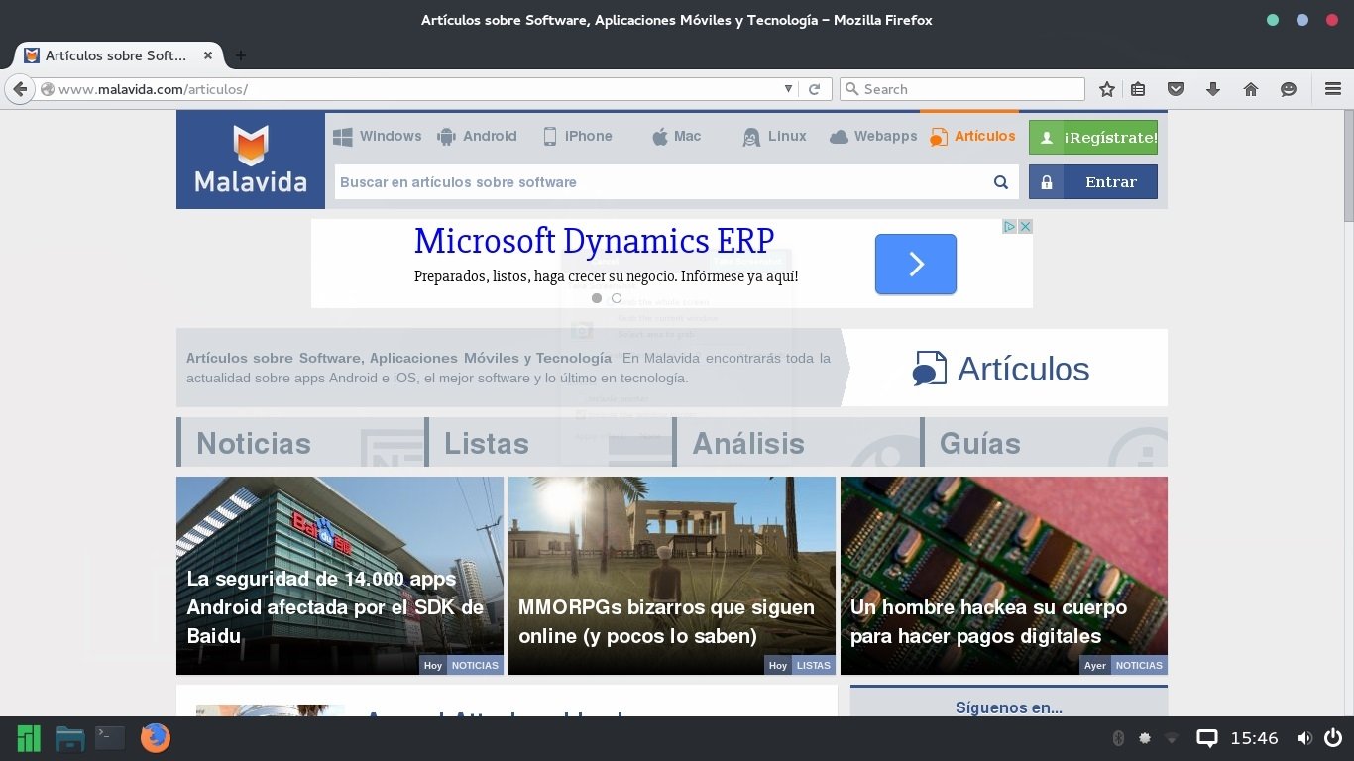1354x761 pixels.
Task: Switch to the Guías category tab
Action: [1044, 442]
